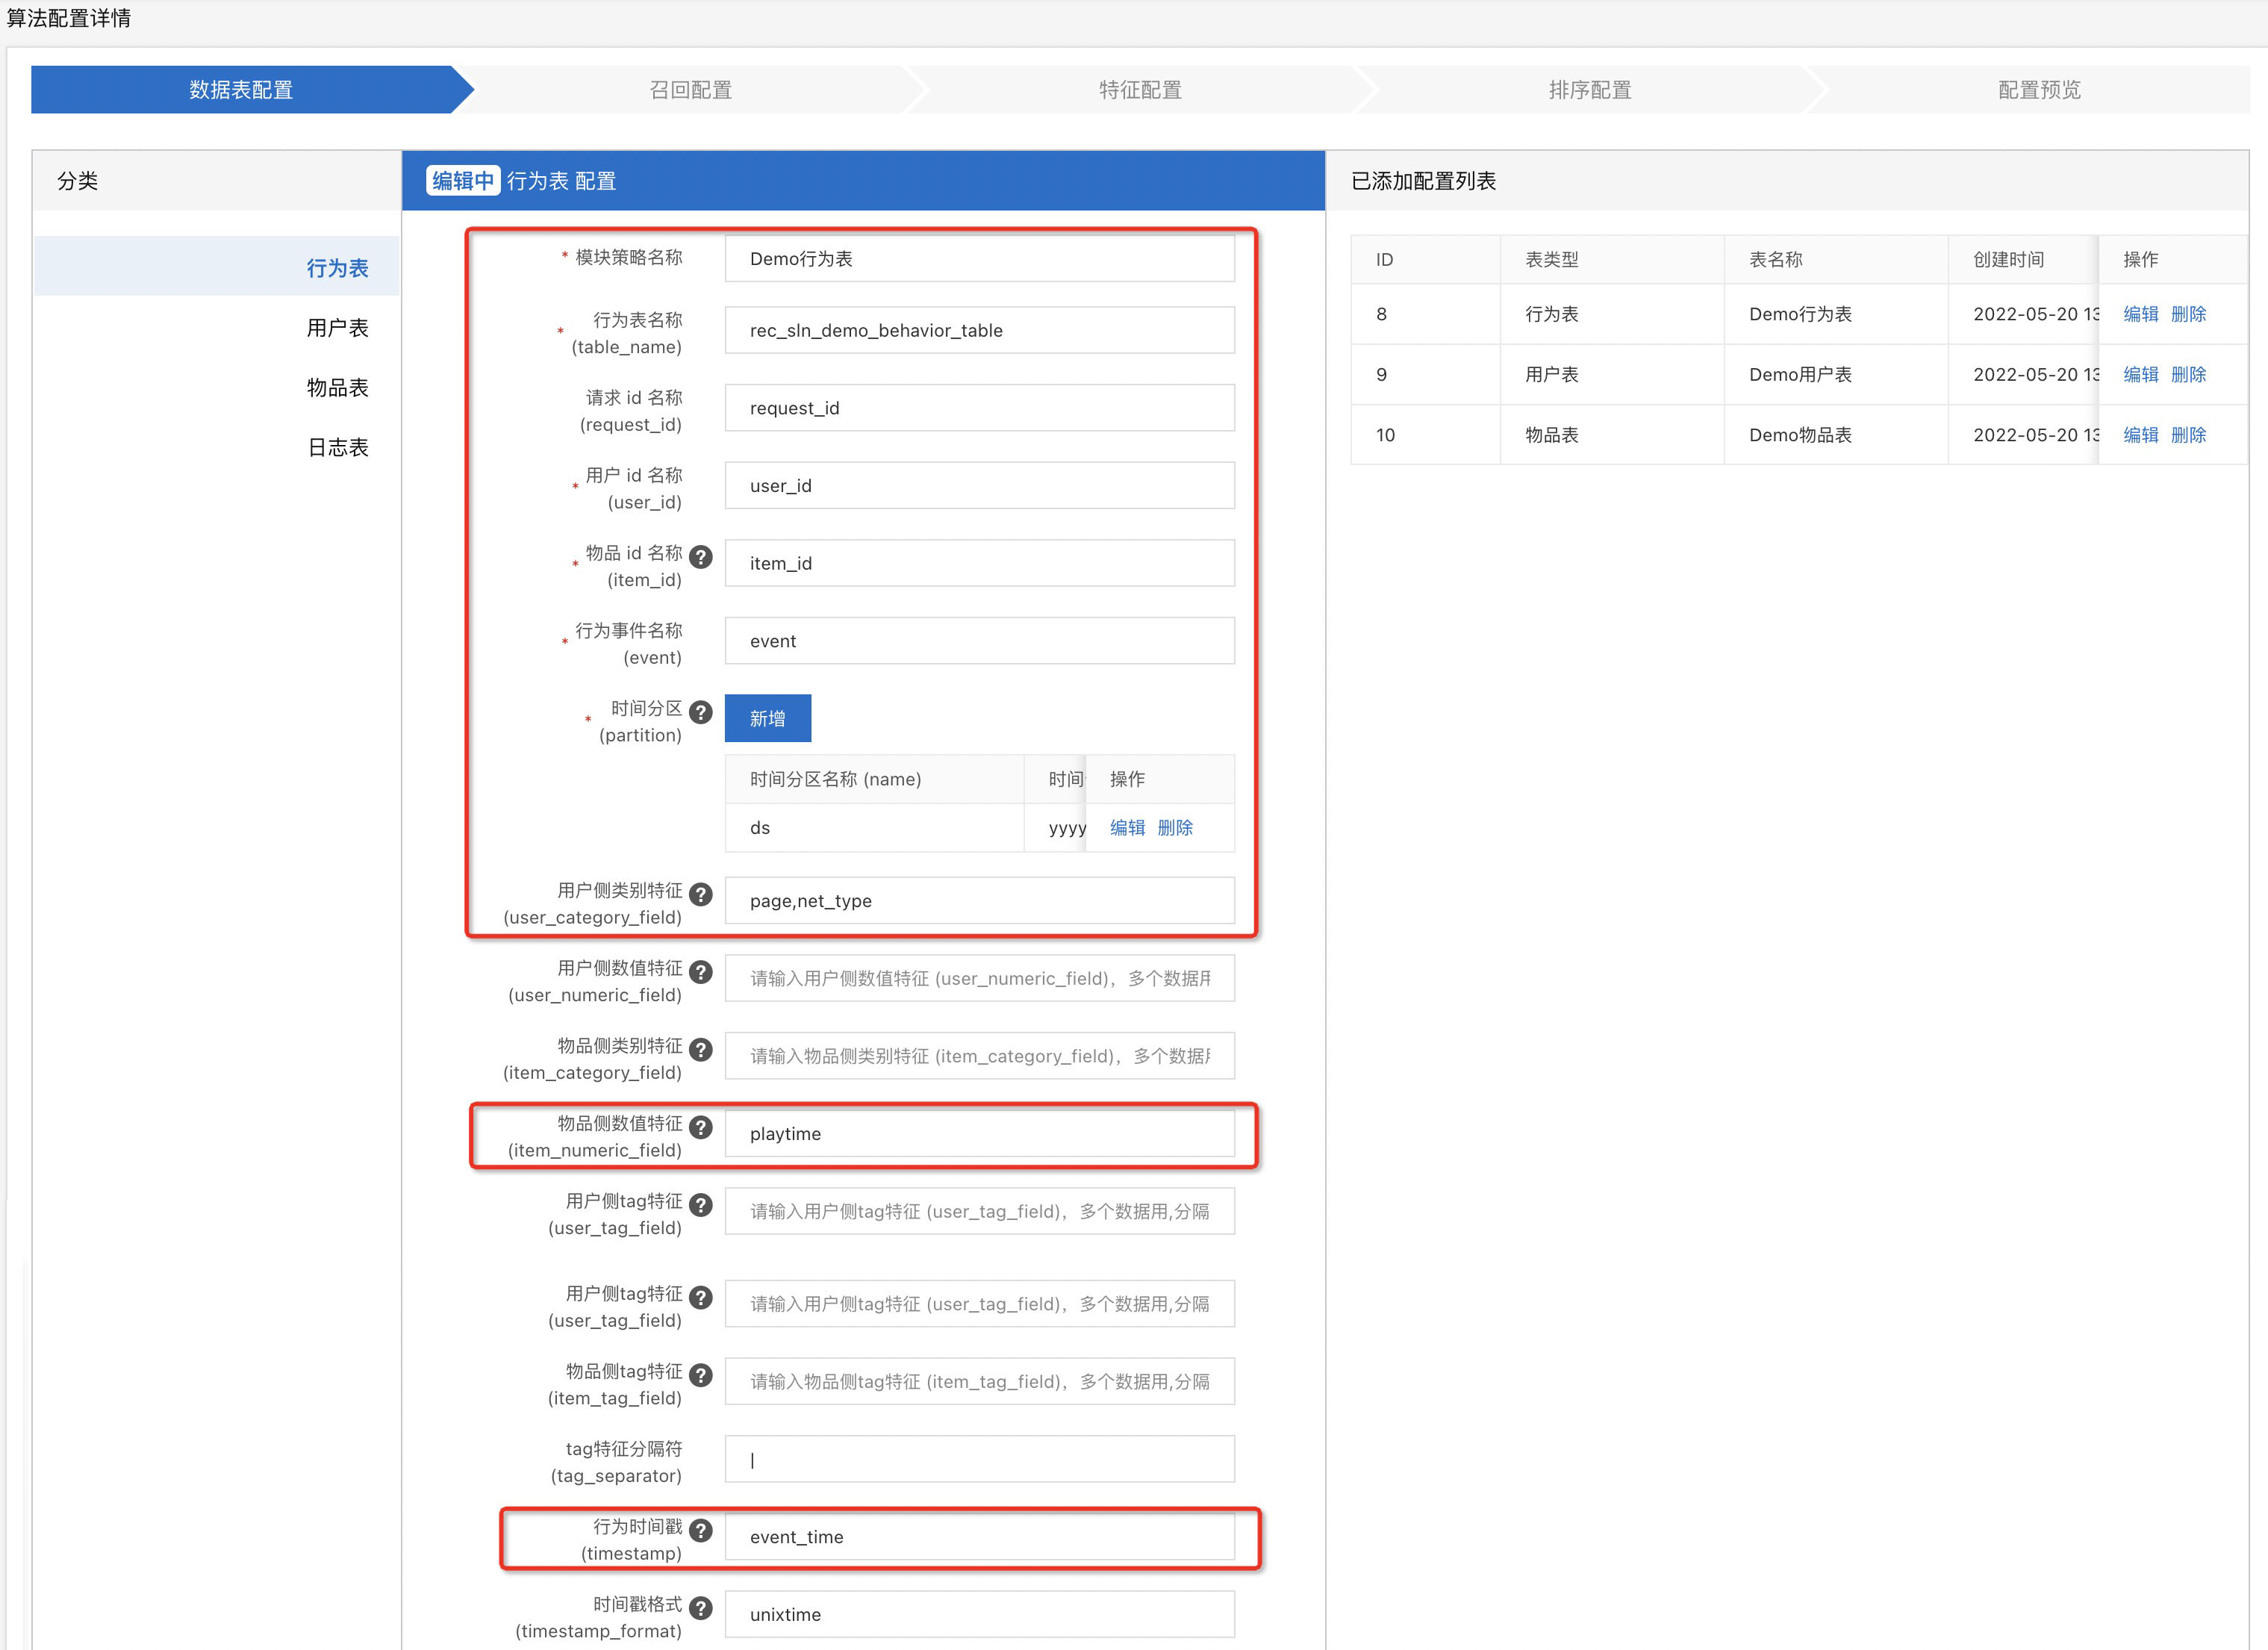
Task: Select 用户表 in category list
Action: click(337, 328)
